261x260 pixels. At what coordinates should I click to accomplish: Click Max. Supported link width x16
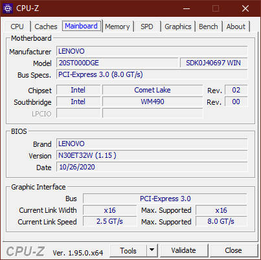[221, 210]
